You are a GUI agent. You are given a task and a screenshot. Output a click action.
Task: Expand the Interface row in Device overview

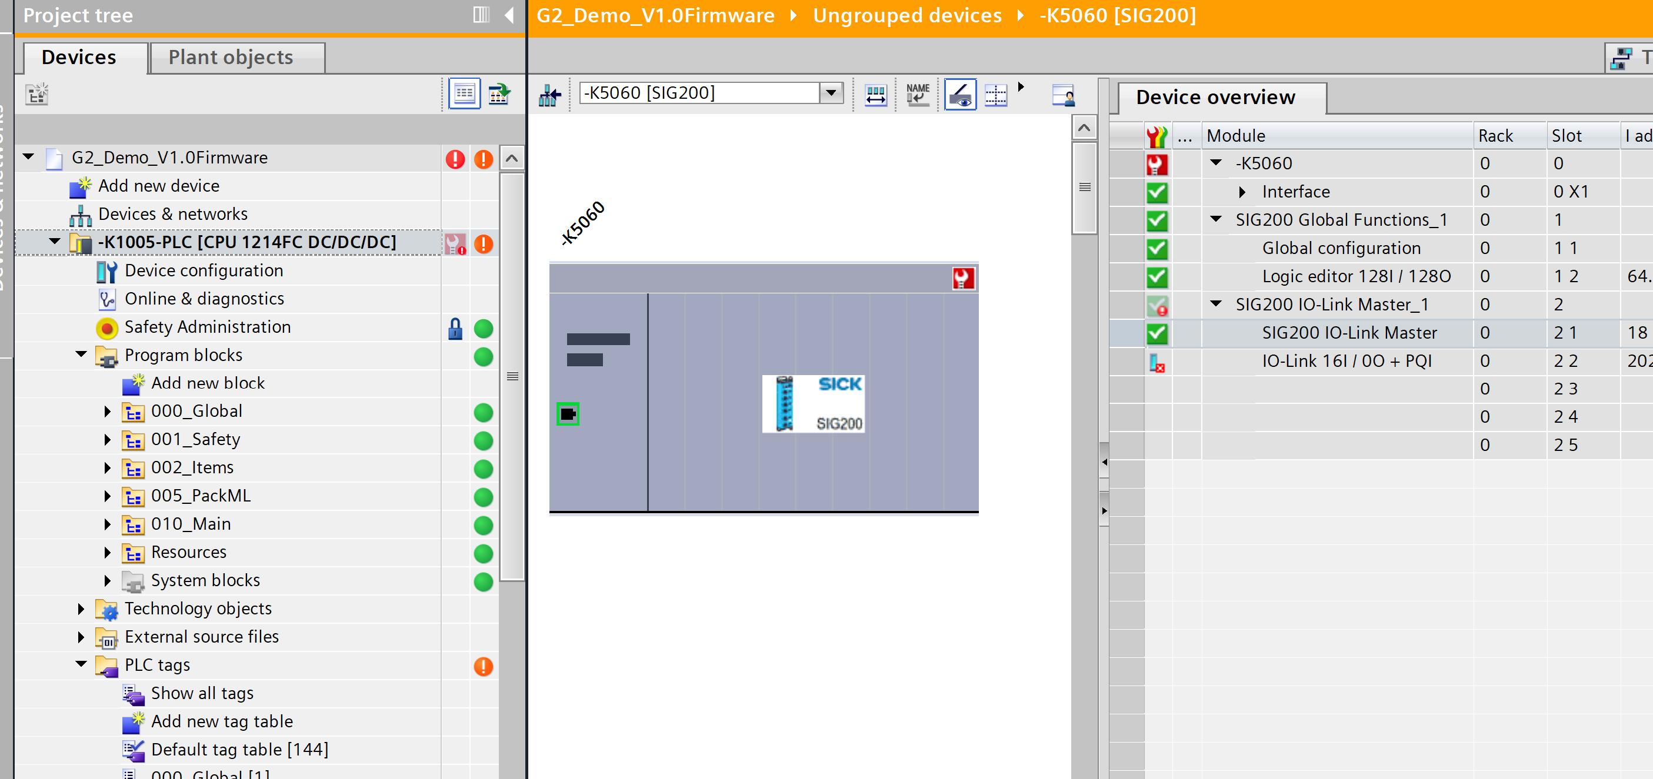(1242, 192)
